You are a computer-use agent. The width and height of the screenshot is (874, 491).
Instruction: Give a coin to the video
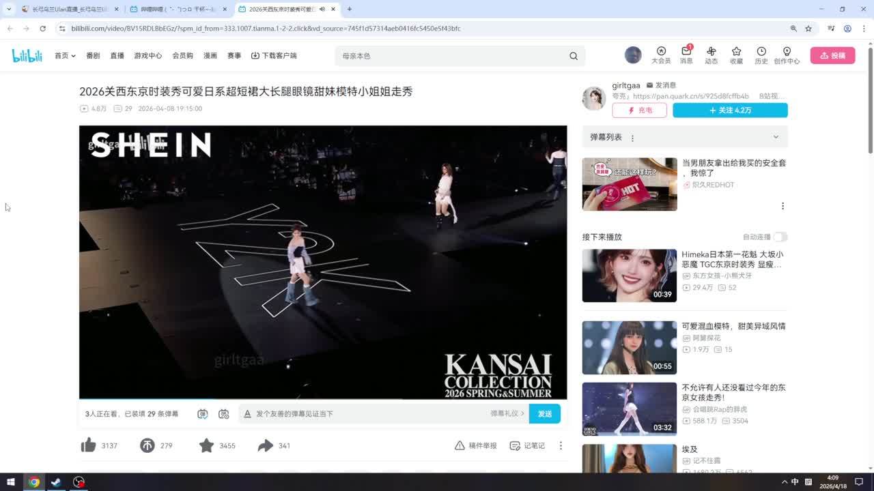click(147, 445)
